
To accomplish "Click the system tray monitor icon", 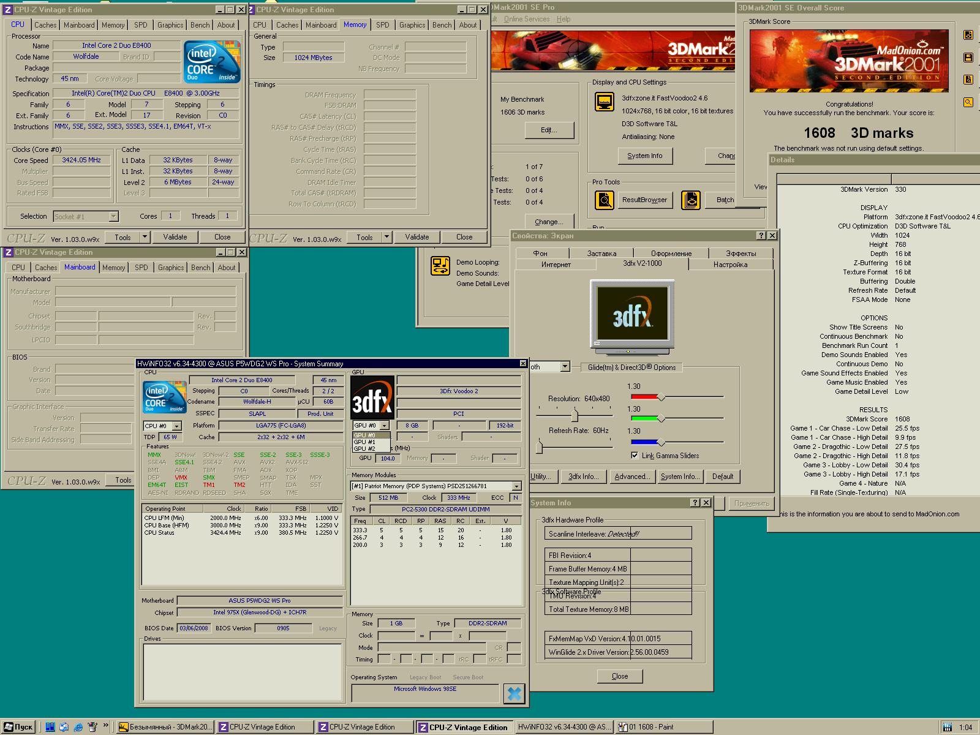I will click(x=948, y=727).
